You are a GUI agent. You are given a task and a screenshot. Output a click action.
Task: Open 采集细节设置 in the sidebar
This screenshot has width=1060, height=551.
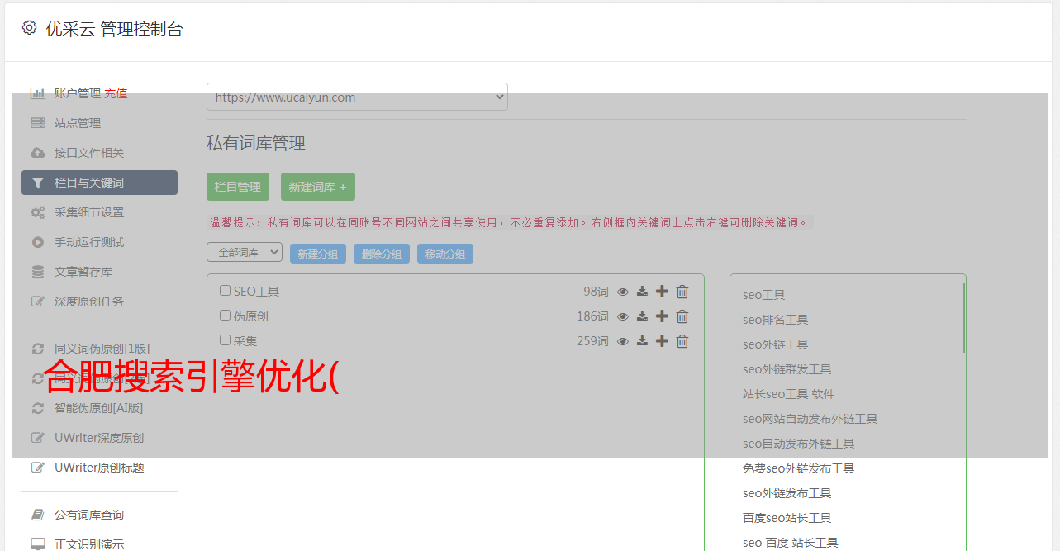(x=89, y=212)
